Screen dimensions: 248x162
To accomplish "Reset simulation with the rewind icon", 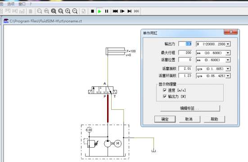I will 115,11.
